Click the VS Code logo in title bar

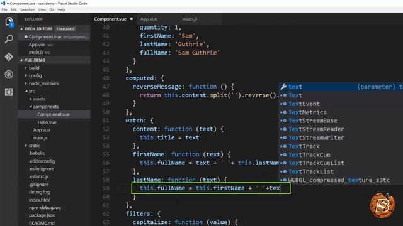click(3, 3)
